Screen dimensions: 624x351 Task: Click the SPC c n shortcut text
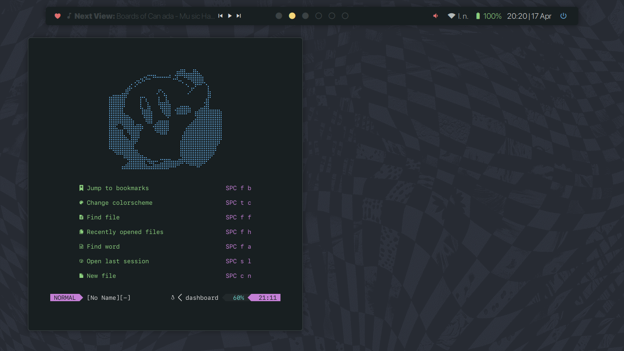click(x=238, y=276)
